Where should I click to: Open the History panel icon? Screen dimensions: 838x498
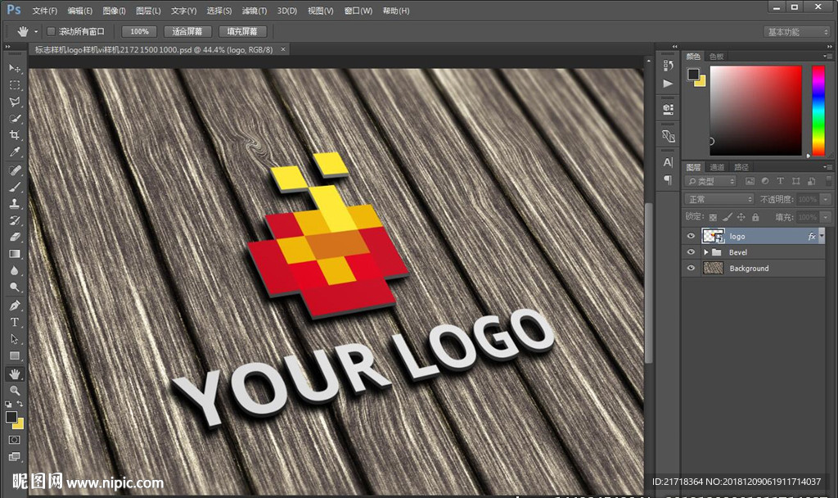(668, 66)
